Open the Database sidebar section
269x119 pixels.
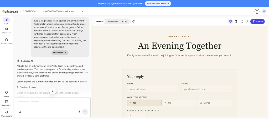point(6,30)
